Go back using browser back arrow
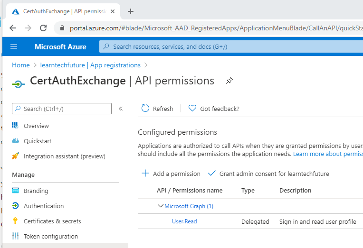The width and height of the screenshot is (363, 248). click(13, 28)
